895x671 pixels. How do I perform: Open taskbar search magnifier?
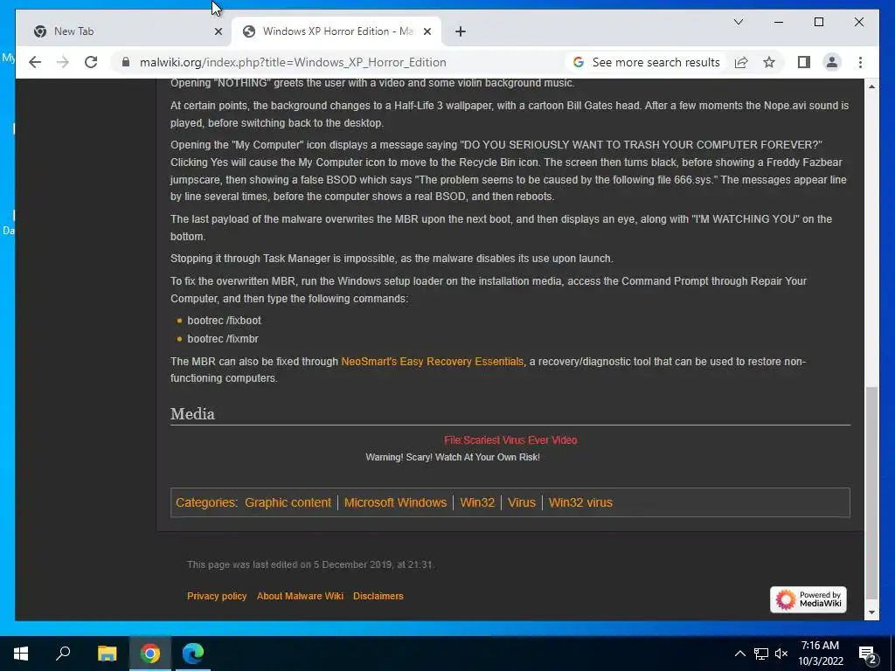(63, 654)
